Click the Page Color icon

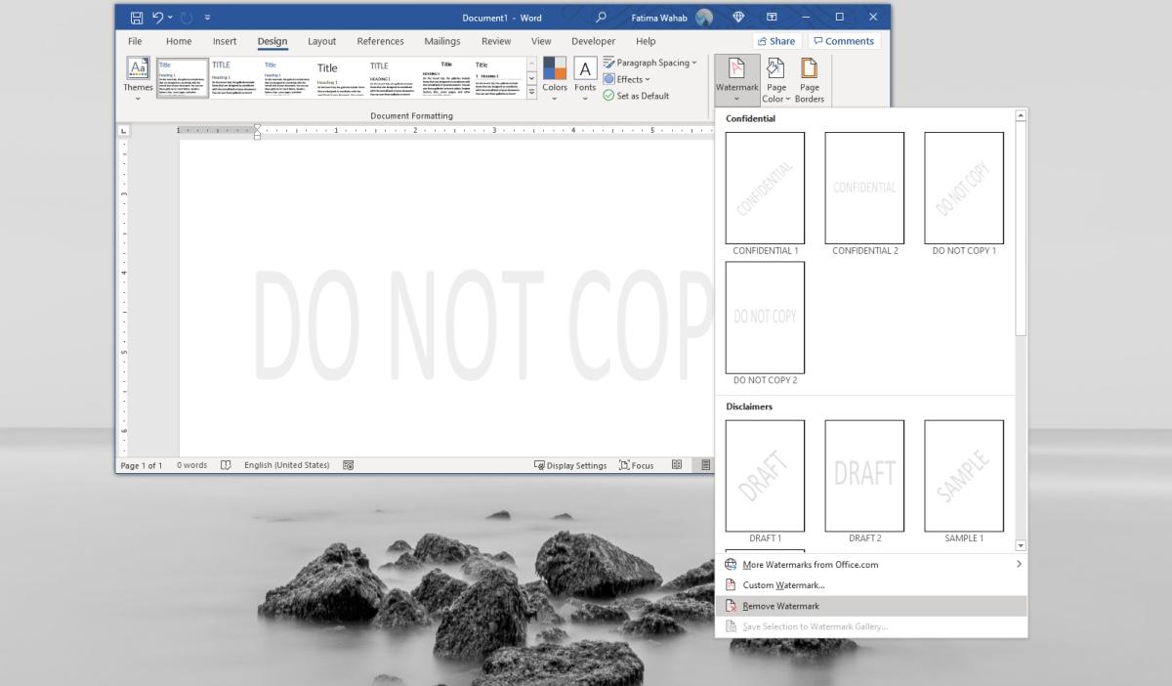point(776,67)
